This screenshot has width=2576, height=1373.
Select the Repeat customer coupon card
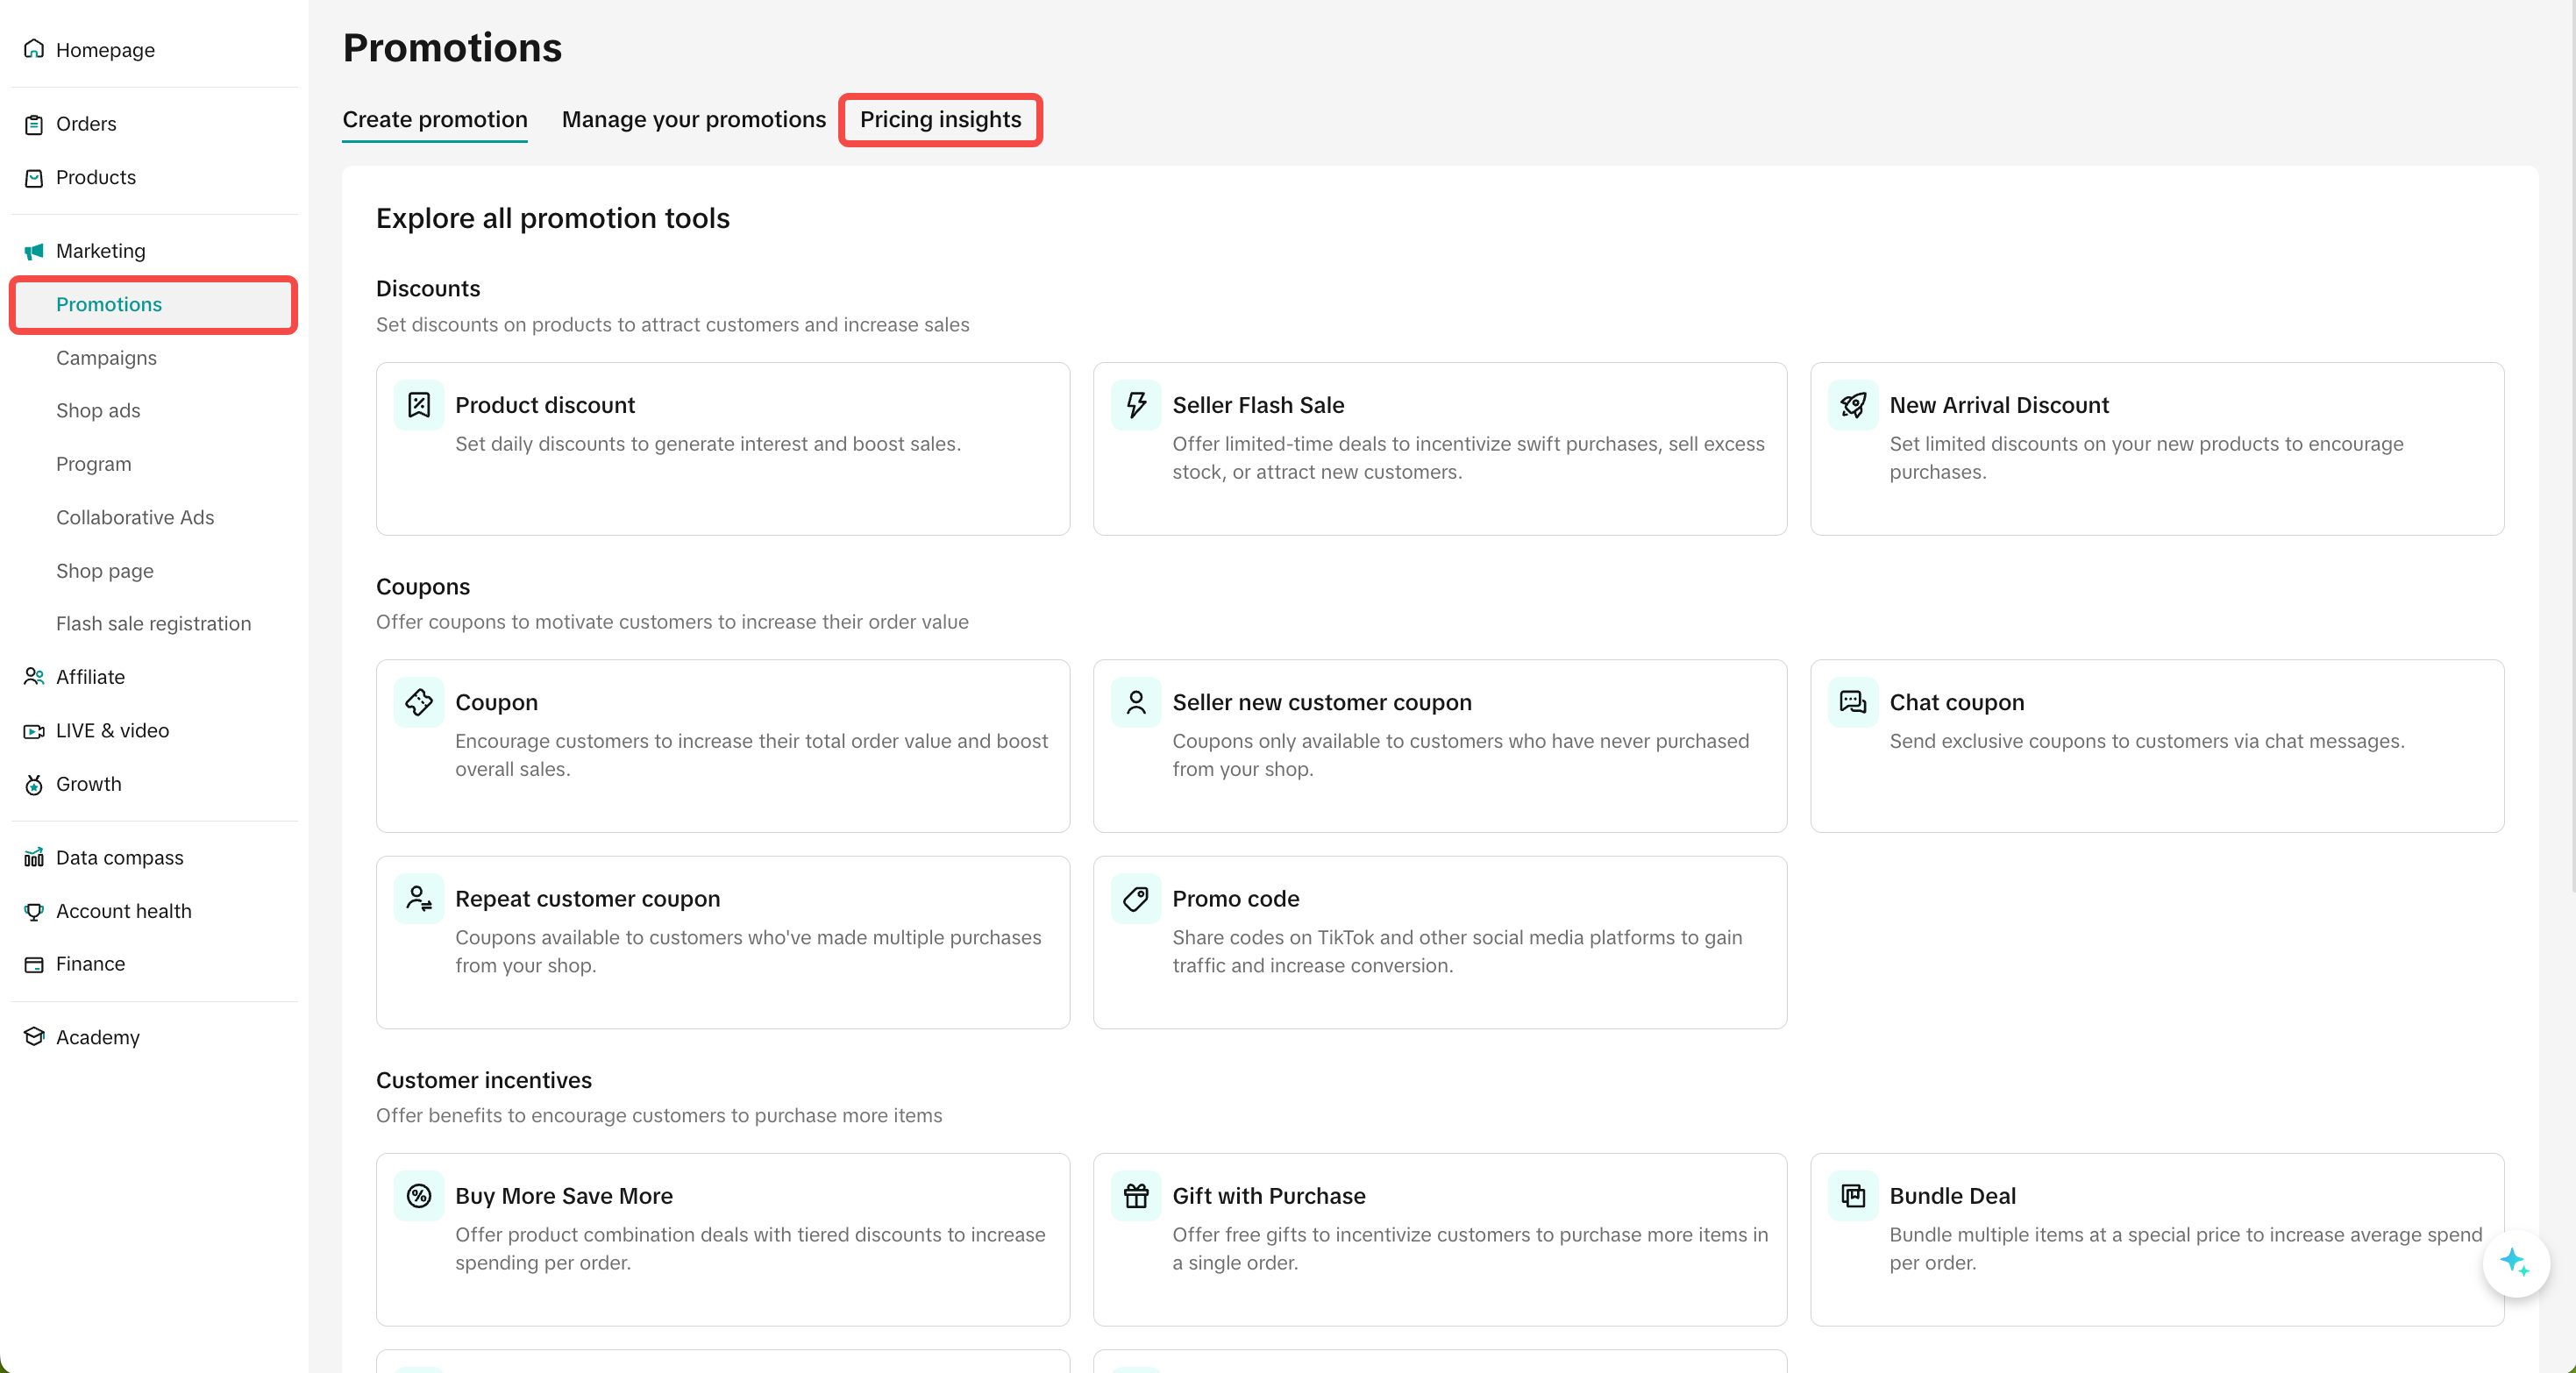coord(722,941)
